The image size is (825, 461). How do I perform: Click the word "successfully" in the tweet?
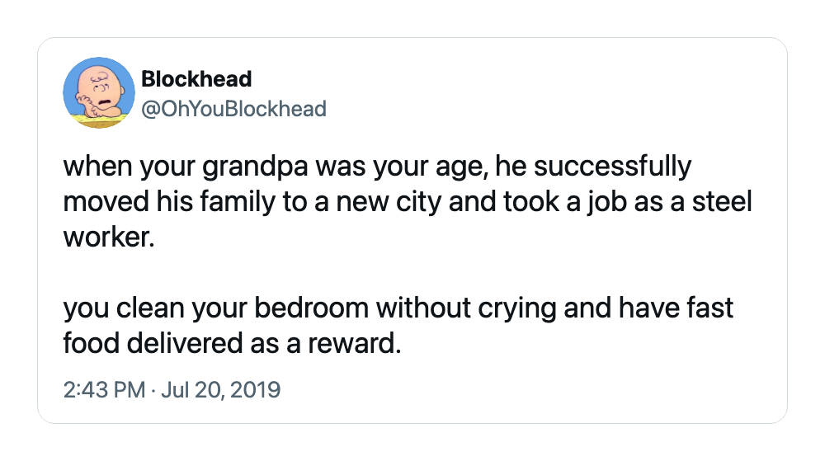coord(612,167)
